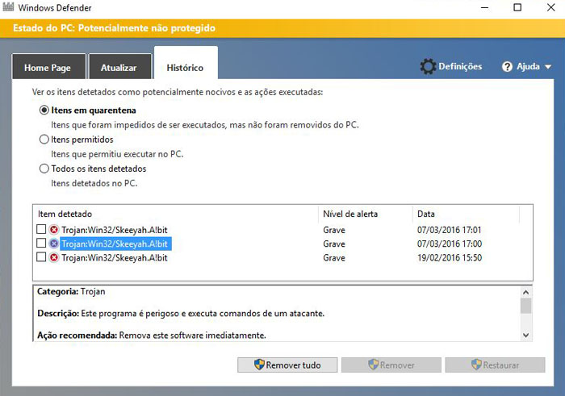
Task: Click the Remover tudo button
Action: click(x=287, y=365)
